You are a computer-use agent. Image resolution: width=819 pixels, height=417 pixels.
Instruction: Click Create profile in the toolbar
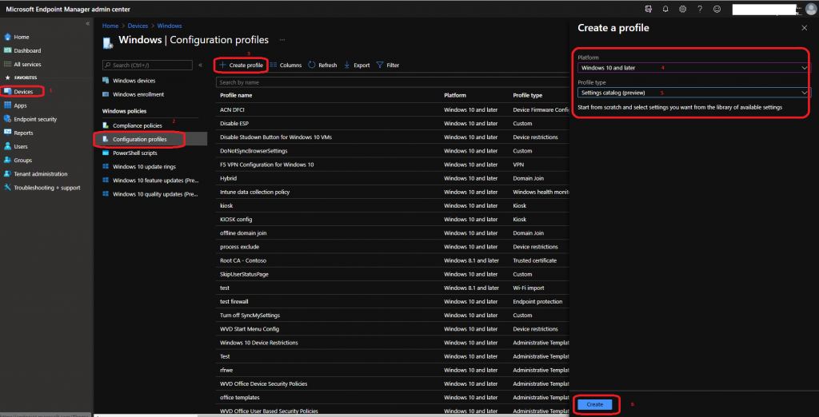click(241, 66)
